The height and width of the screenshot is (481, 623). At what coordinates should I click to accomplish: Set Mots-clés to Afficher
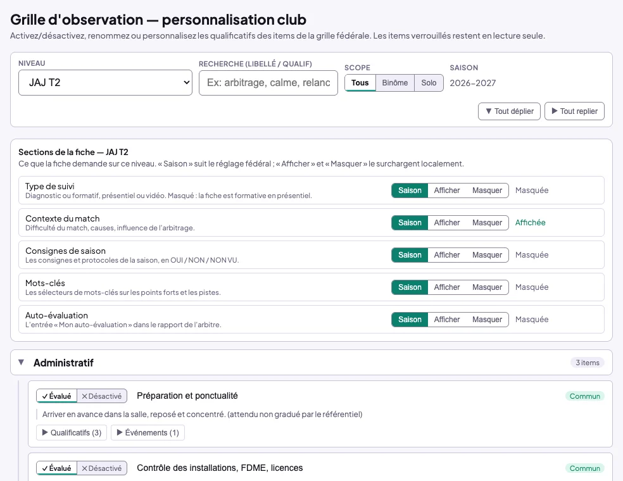pos(446,287)
